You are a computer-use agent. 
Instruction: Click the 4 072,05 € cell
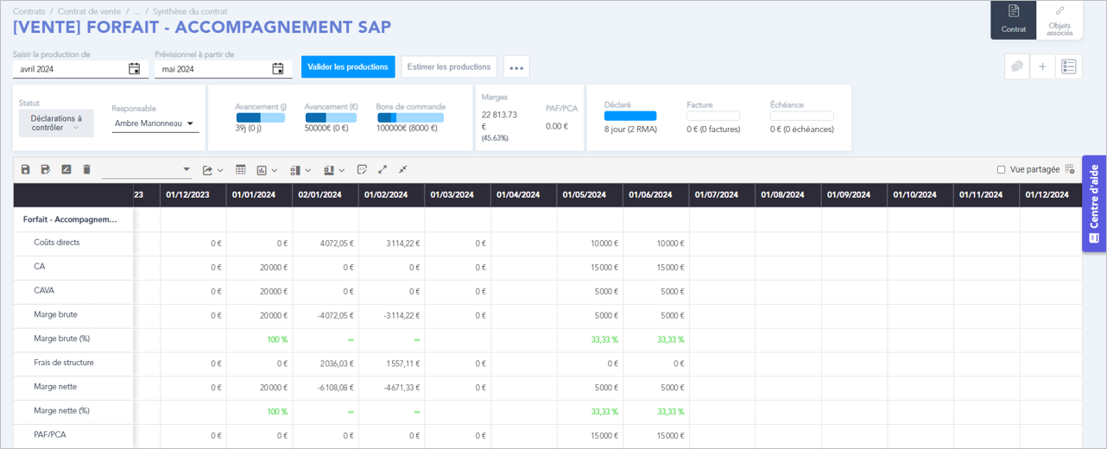click(326, 243)
